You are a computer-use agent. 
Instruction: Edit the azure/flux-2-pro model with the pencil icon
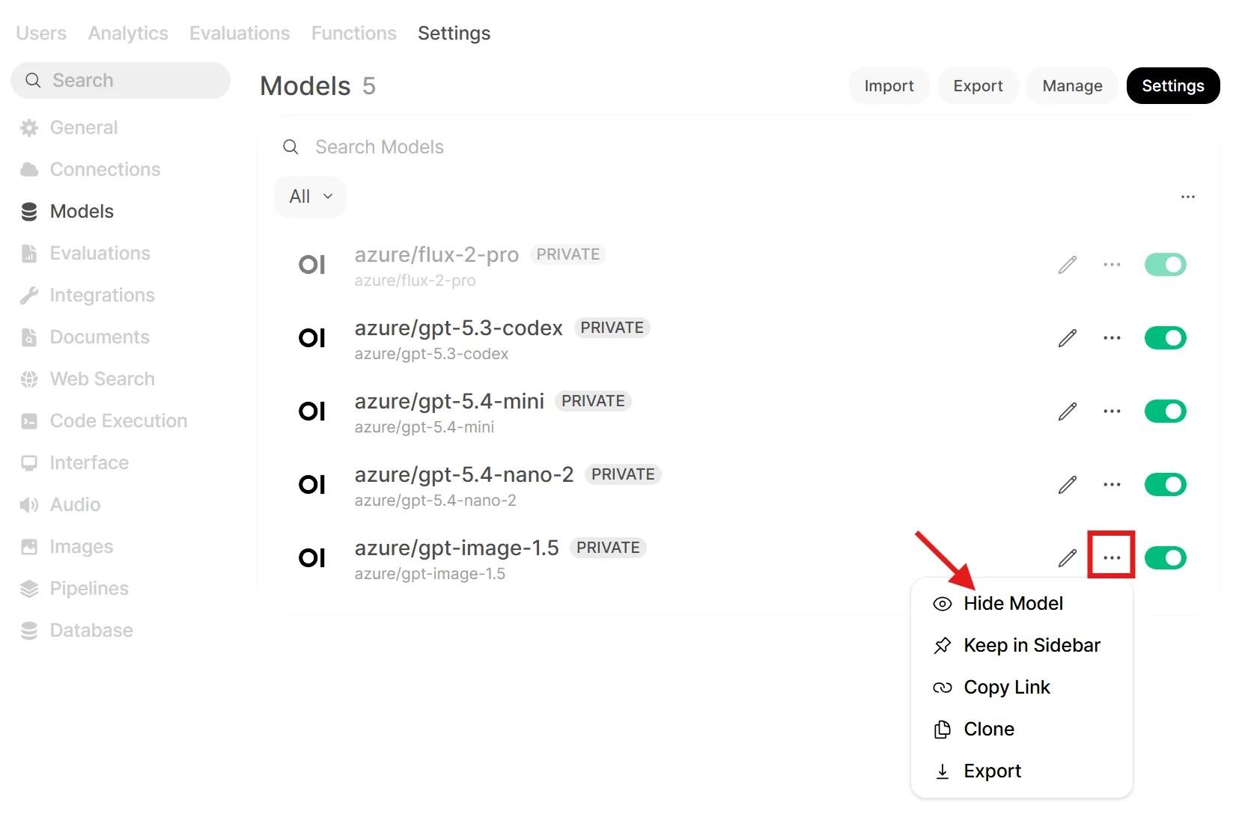(x=1068, y=264)
